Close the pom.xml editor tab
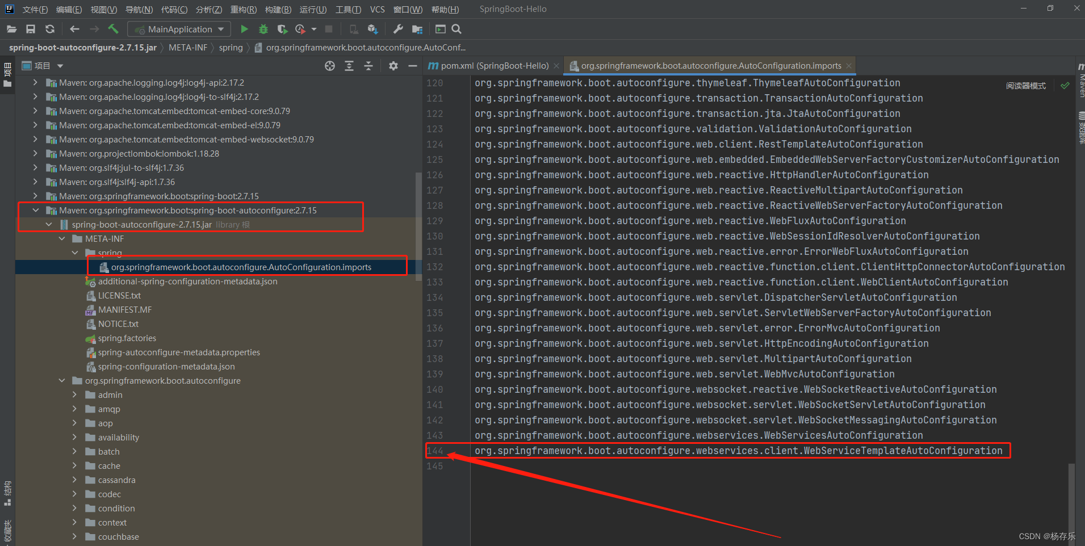Viewport: 1085px width, 546px height. [556, 66]
